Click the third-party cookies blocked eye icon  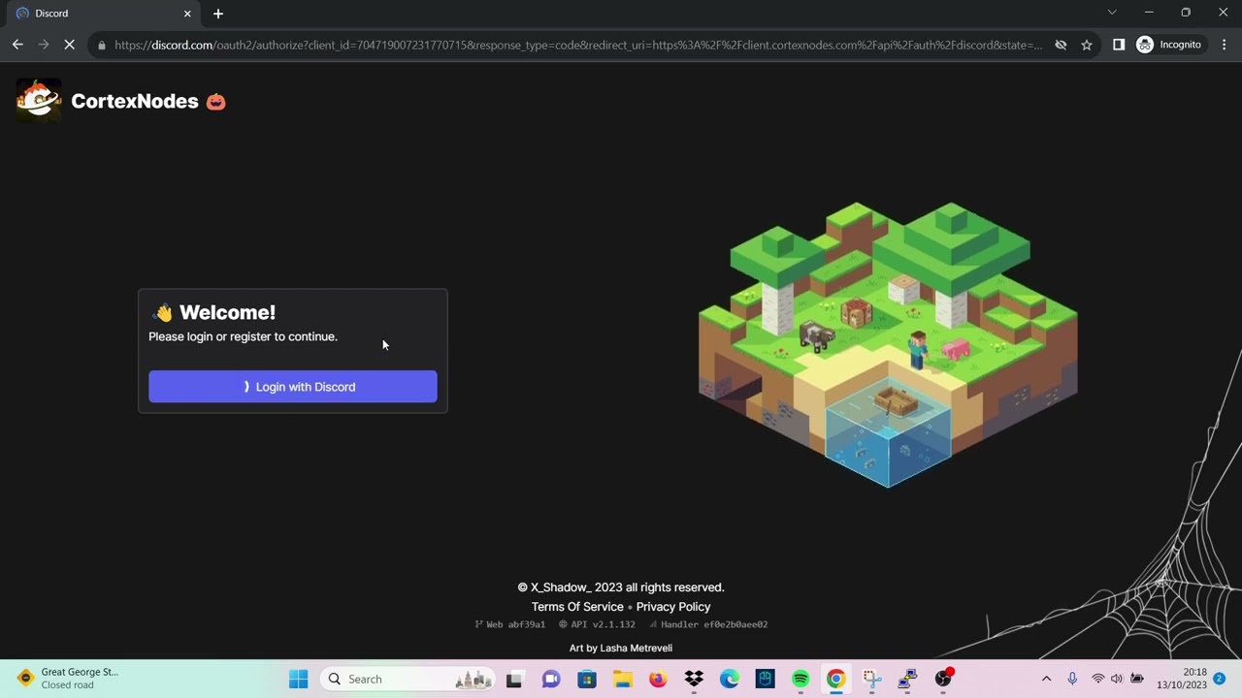click(1061, 45)
